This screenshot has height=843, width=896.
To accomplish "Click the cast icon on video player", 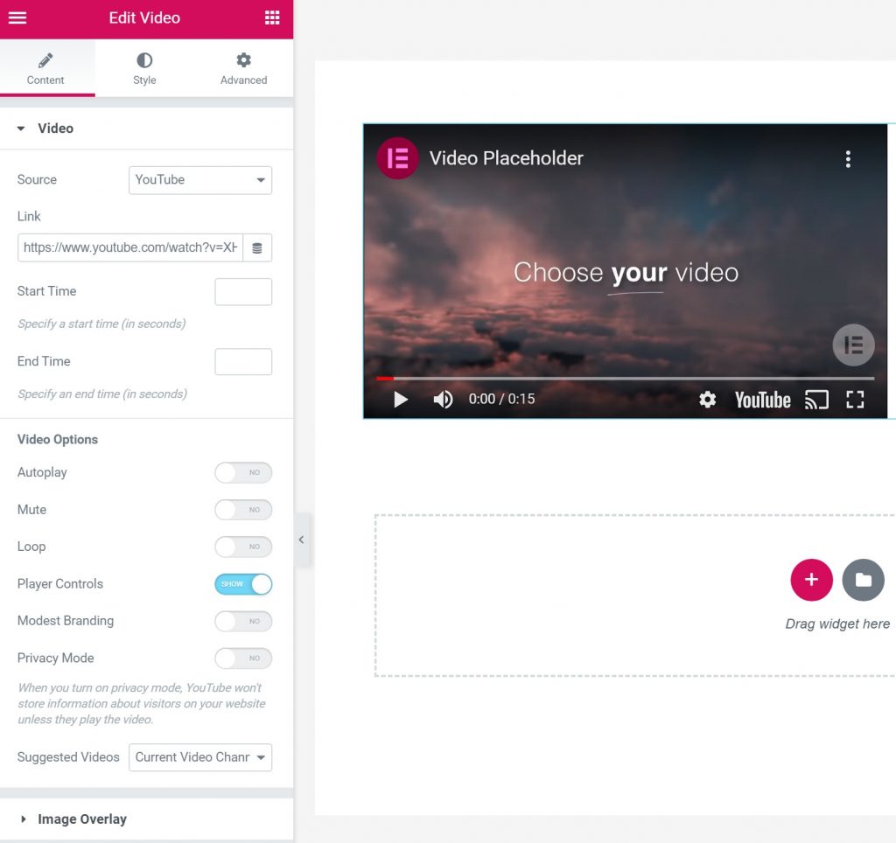I will click(816, 400).
